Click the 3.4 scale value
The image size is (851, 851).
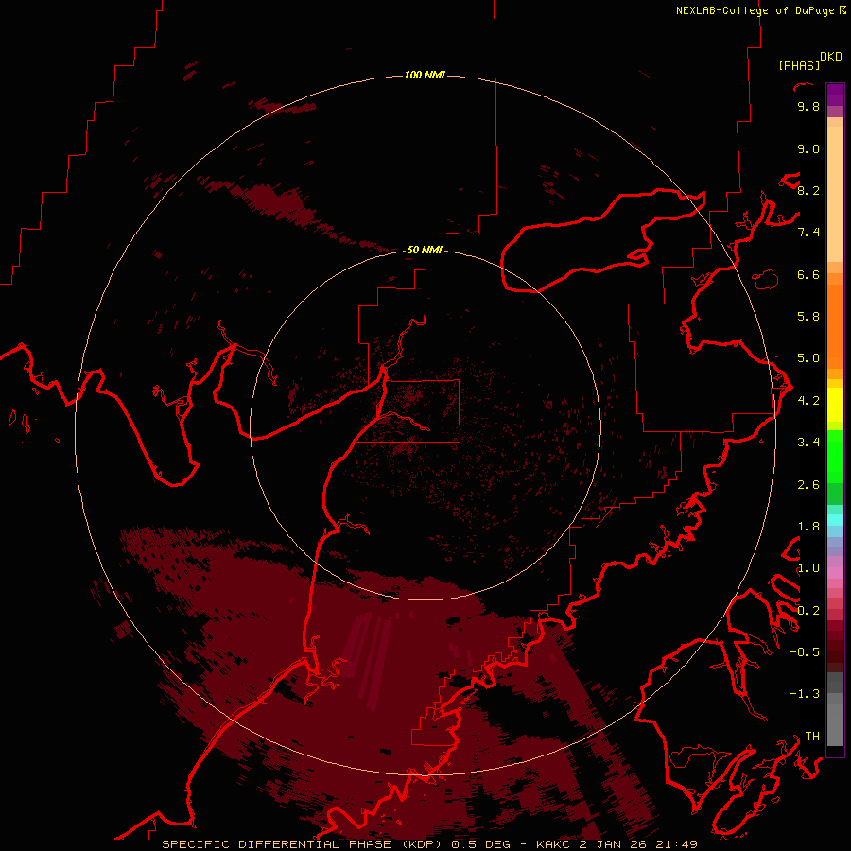click(x=808, y=443)
